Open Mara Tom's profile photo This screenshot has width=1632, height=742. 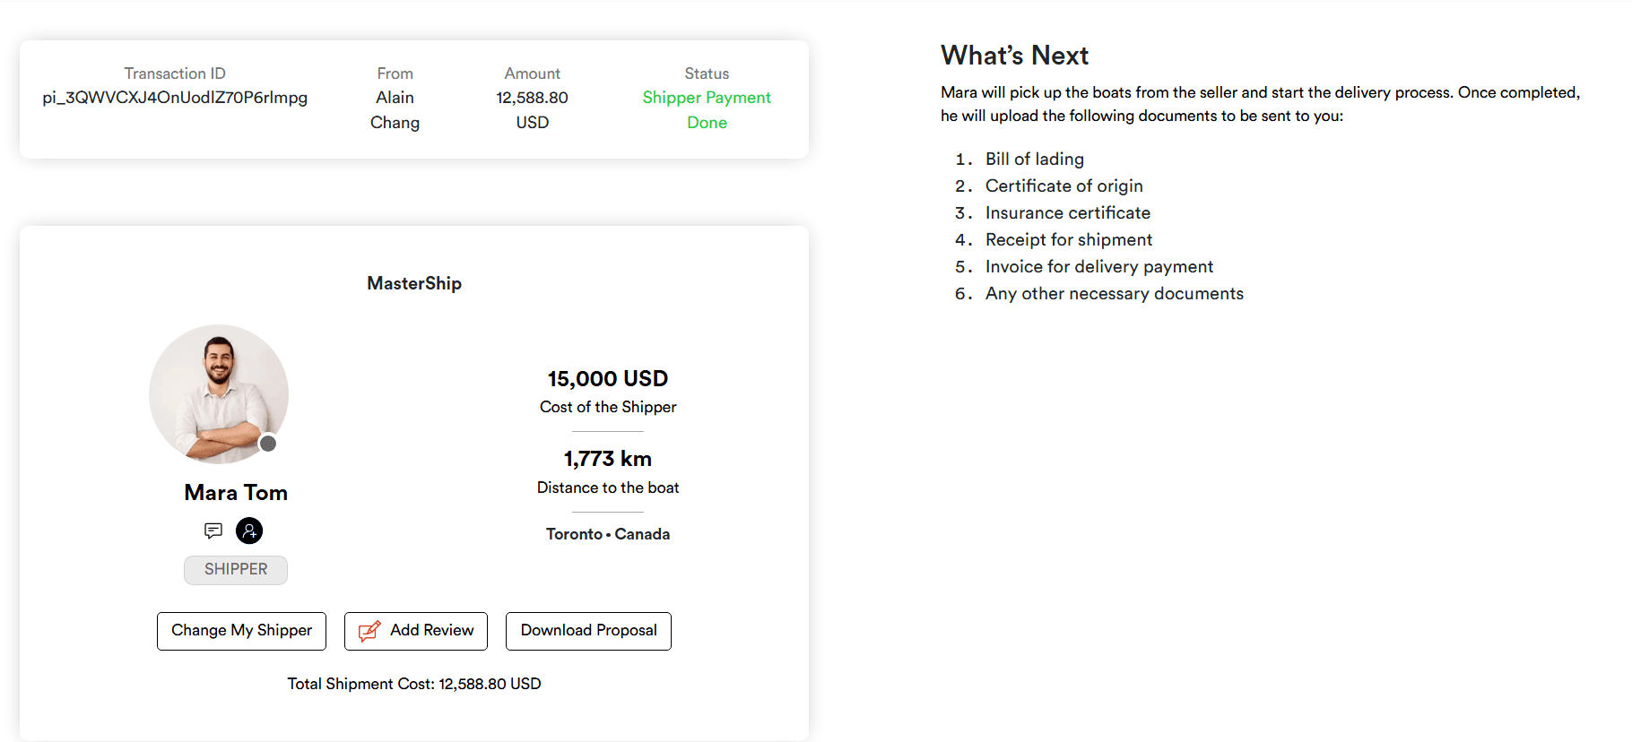pyautogui.click(x=218, y=393)
